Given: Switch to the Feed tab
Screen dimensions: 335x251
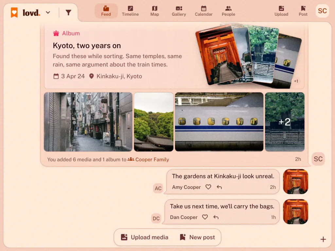Looking at the screenshot, I should tap(106, 11).
